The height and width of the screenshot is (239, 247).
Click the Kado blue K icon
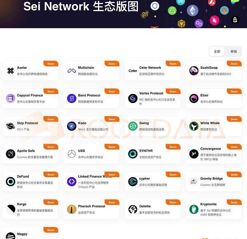click(x=72, y=126)
